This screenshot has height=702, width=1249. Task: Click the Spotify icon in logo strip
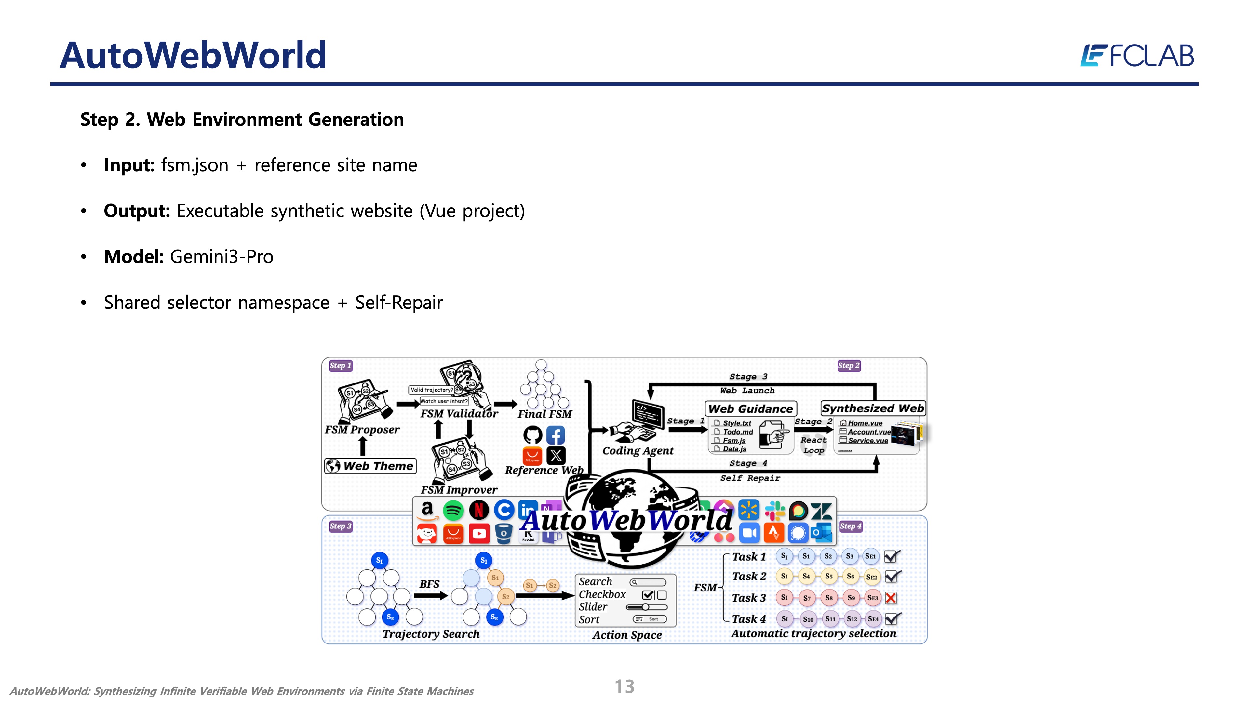pos(453,510)
